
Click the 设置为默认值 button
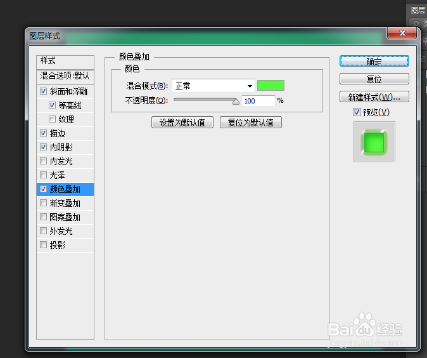point(182,123)
